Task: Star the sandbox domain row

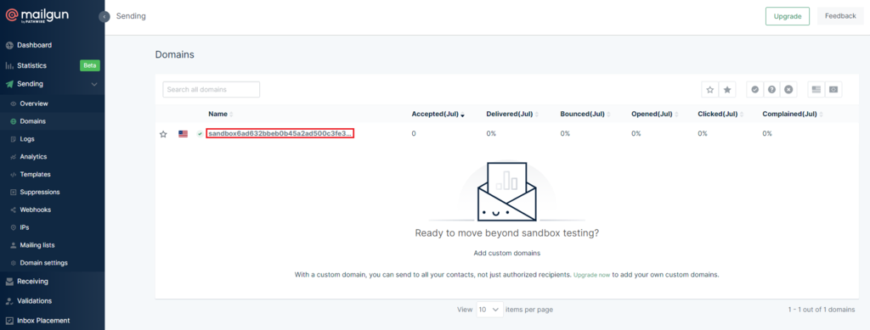Action: click(x=163, y=134)
